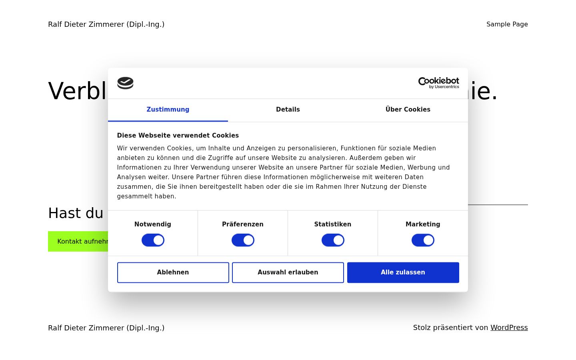Click Auswahl erlauben button
Viewport: 576px width, 360px height.
tap(288, 272)
